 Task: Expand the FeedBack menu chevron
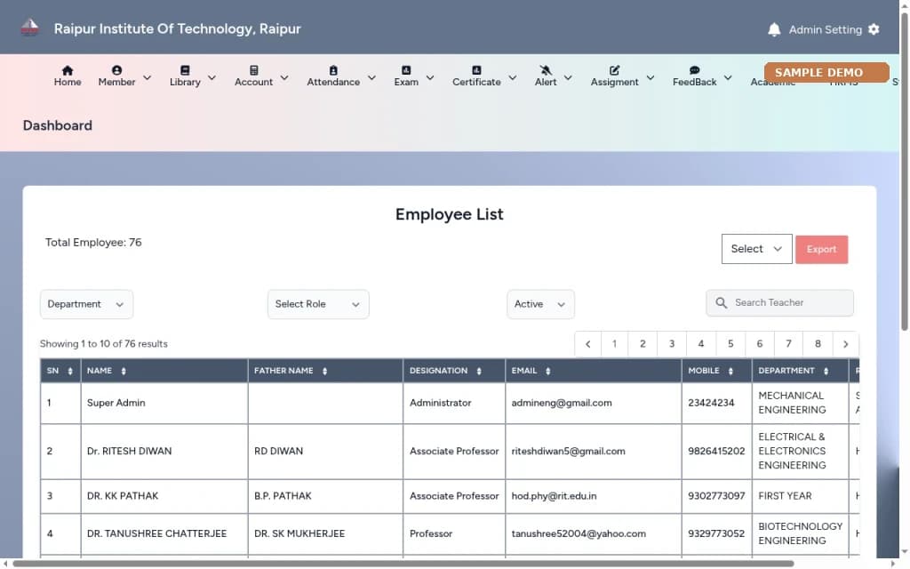pyautogui.click(x=728, y=77)
